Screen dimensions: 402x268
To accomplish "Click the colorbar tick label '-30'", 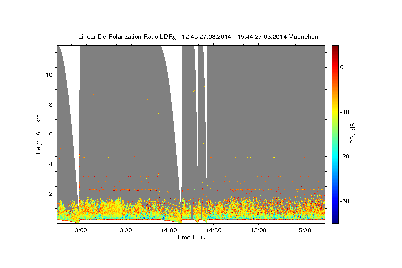I will click(345, 201).
